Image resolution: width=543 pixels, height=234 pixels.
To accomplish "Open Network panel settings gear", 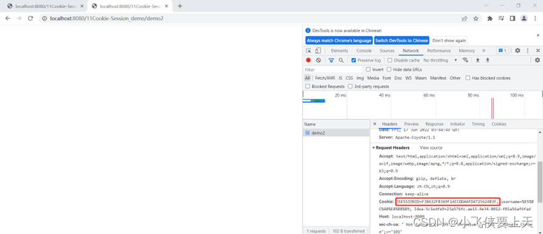I will pos(537,60).
